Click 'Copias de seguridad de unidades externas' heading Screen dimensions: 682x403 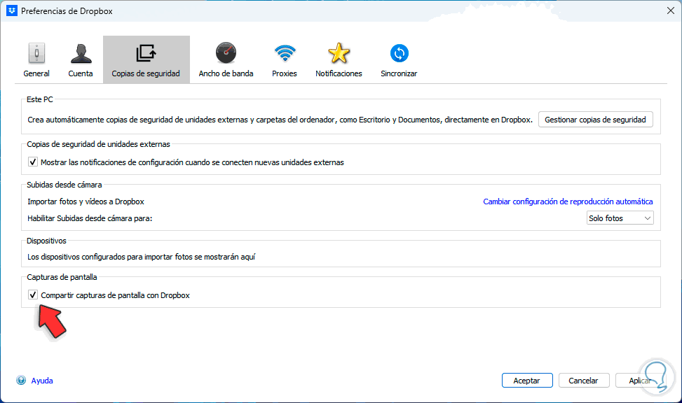pos(98,144)
